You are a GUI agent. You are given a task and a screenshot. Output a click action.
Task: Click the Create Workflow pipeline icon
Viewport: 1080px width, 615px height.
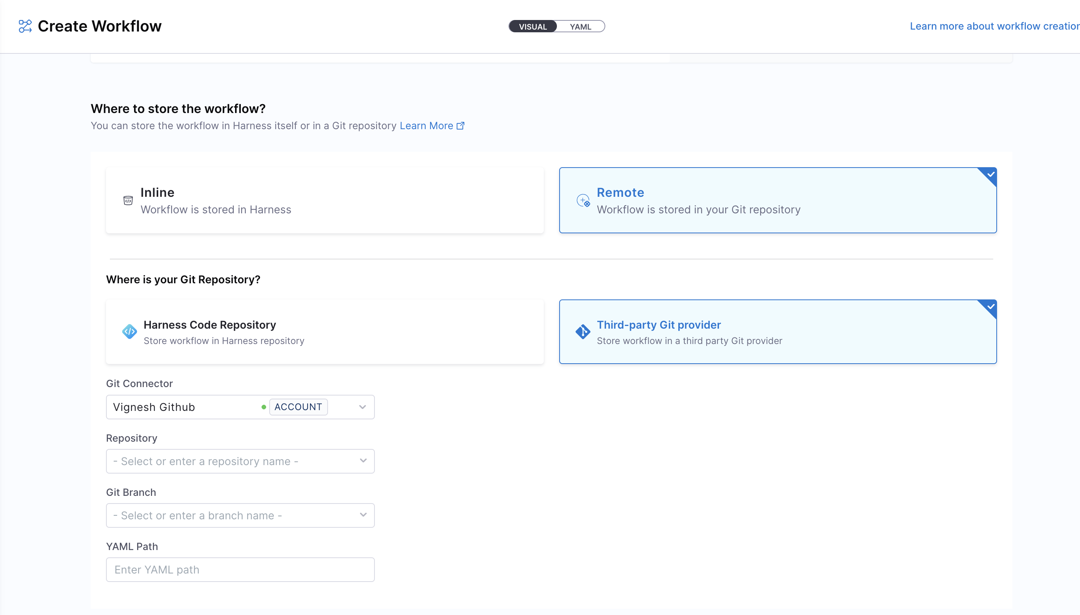[25, 26]
